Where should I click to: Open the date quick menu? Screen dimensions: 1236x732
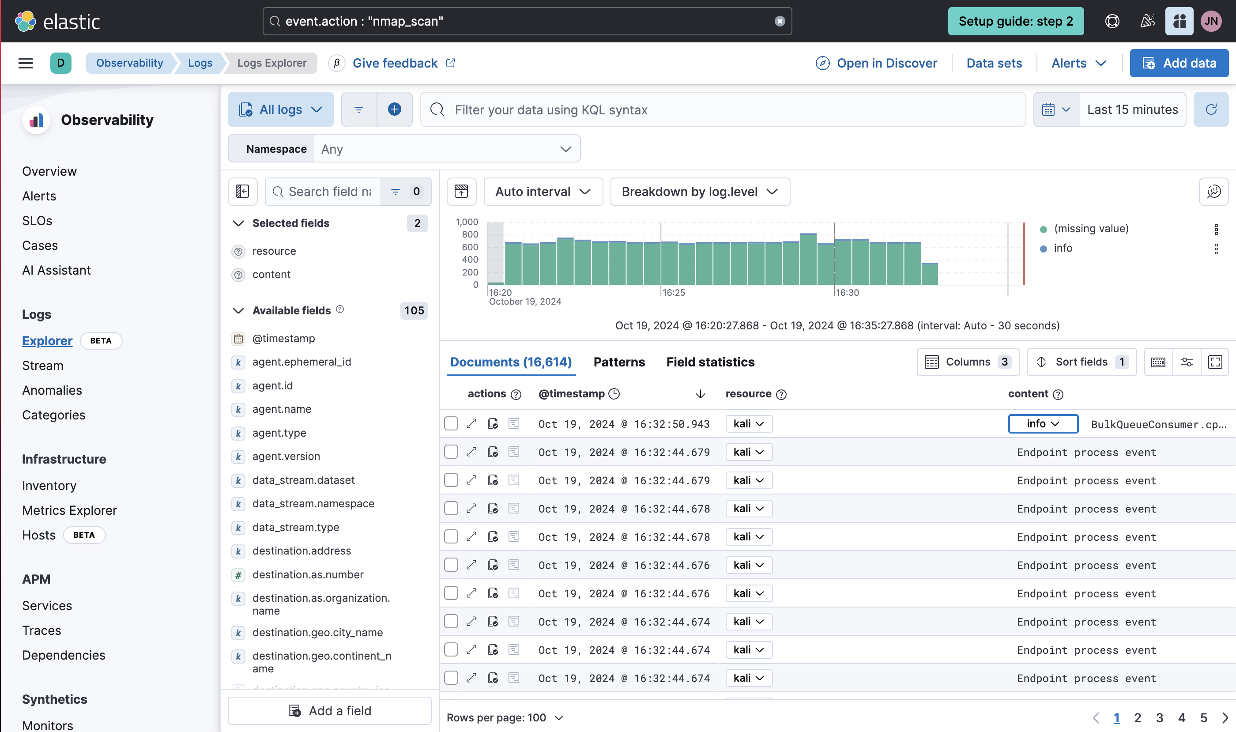click(1056, 109)
